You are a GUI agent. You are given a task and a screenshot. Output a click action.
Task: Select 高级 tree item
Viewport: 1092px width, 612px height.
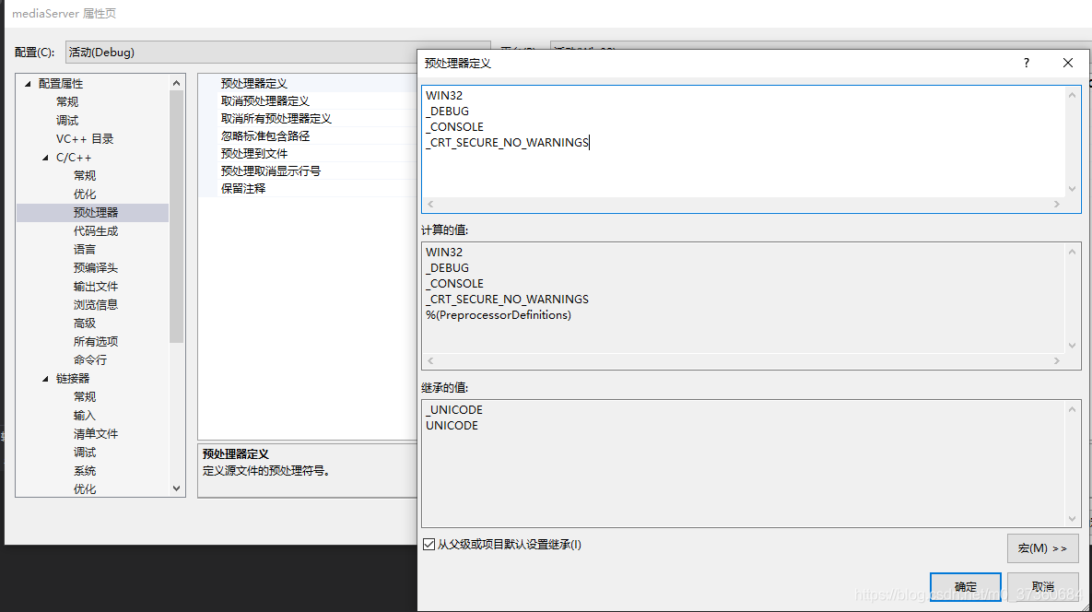click(x=85, y=324)
